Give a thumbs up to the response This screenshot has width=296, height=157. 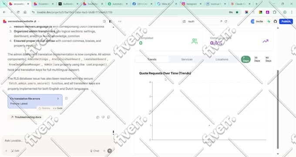(x=98, y=117)
